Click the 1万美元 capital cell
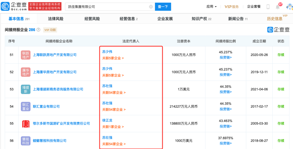Image resolution: width=293 pixels, height=149 pixels. (x=184, y=89)
